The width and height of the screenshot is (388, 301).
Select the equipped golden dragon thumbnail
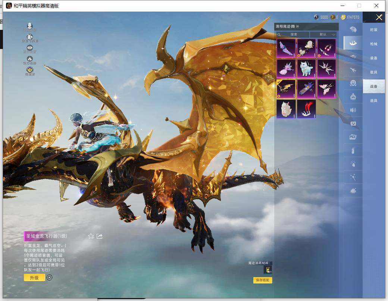[286, 89]
